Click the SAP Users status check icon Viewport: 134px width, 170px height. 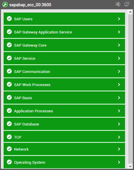pos(9,19)
